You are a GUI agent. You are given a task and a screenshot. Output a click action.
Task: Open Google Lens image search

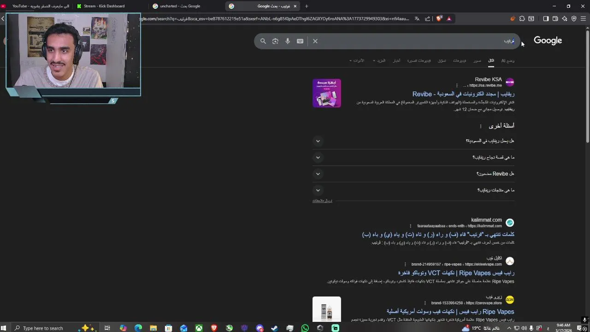[275, 41]
